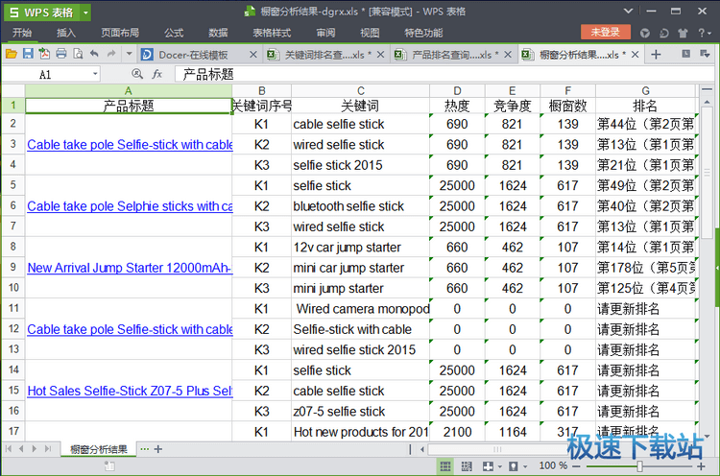Viewport: 720px width, 476px height.
Task: Save the workbook with the floppy icon
Action: (x=28, y=54)
